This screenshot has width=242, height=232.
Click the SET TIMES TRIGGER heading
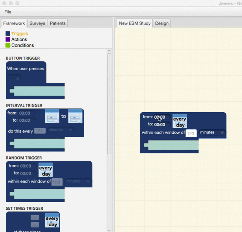25,209
